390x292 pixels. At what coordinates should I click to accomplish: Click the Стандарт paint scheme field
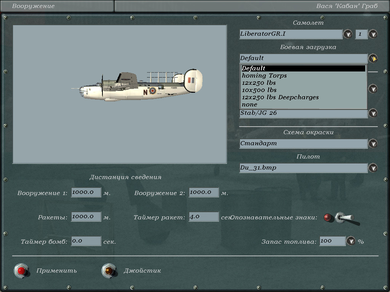pos(304,143)
